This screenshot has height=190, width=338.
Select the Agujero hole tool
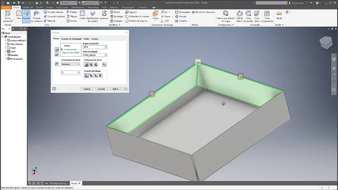point(131,12)
